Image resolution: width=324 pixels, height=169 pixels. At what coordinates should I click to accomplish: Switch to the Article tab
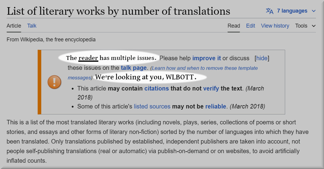tap(14, 26)
